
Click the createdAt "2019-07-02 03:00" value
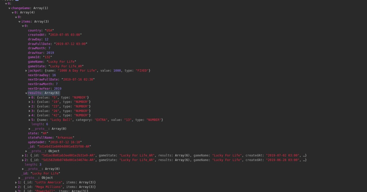(x=283, y=155)
